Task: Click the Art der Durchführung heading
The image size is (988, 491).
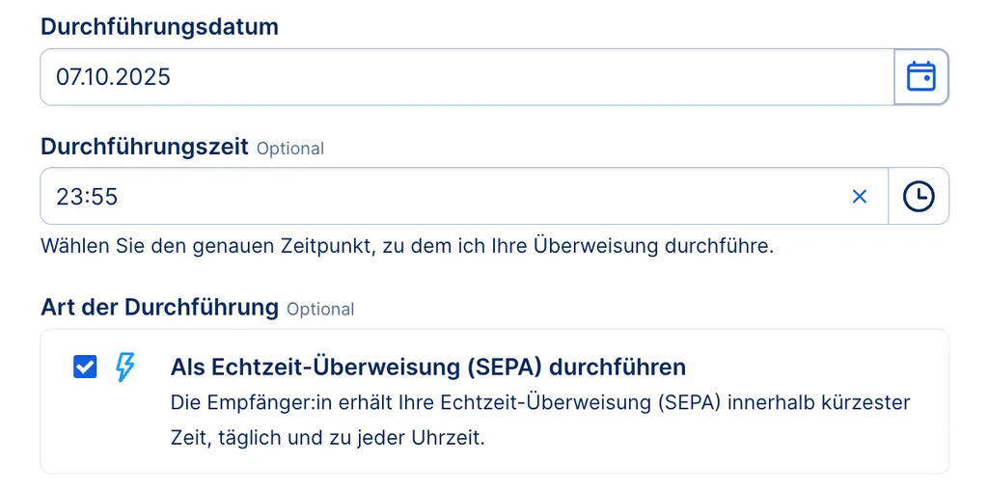Action: (x=159, y=308)
